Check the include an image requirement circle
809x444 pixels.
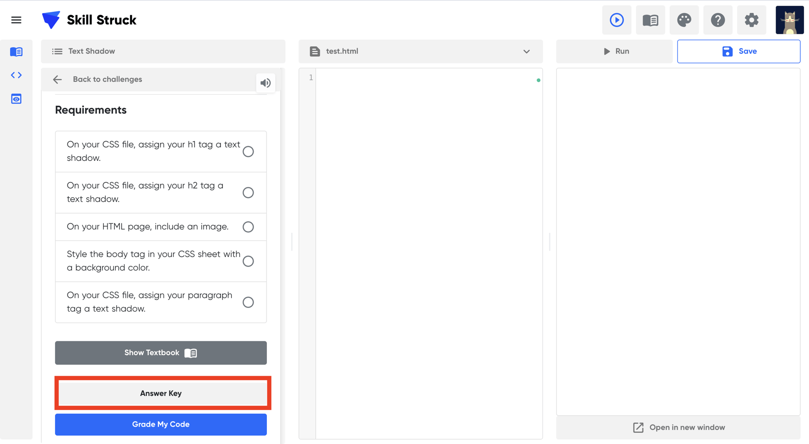click(248, 227)
